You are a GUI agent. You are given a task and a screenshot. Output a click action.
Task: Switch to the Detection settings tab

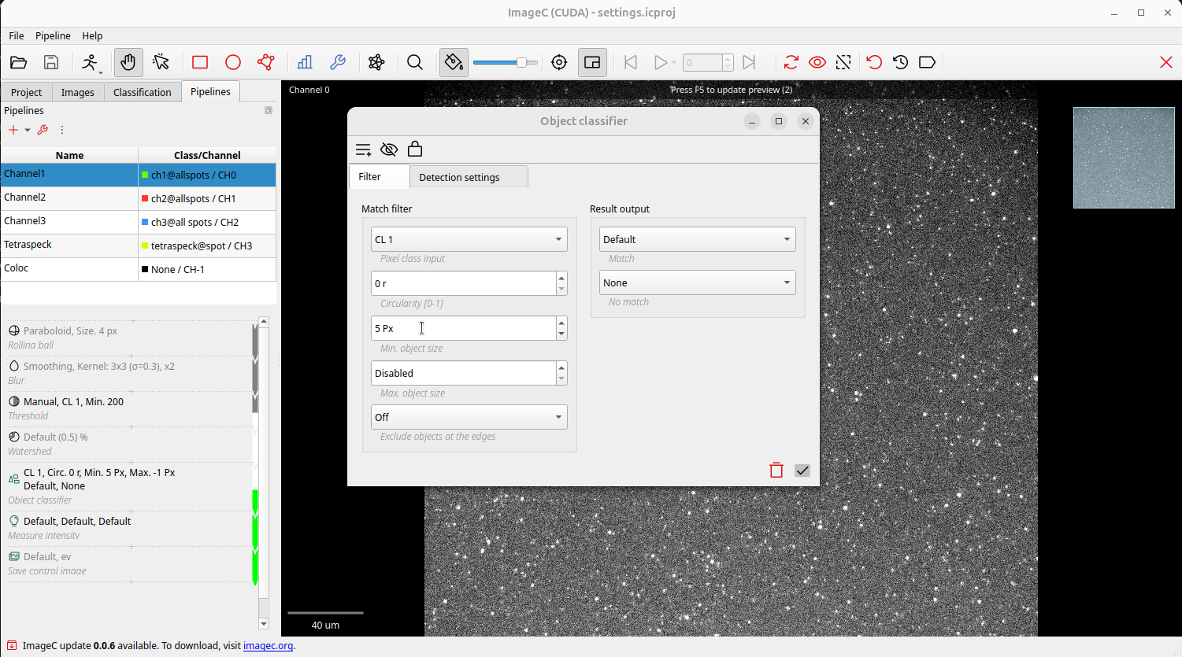point(459,177)
